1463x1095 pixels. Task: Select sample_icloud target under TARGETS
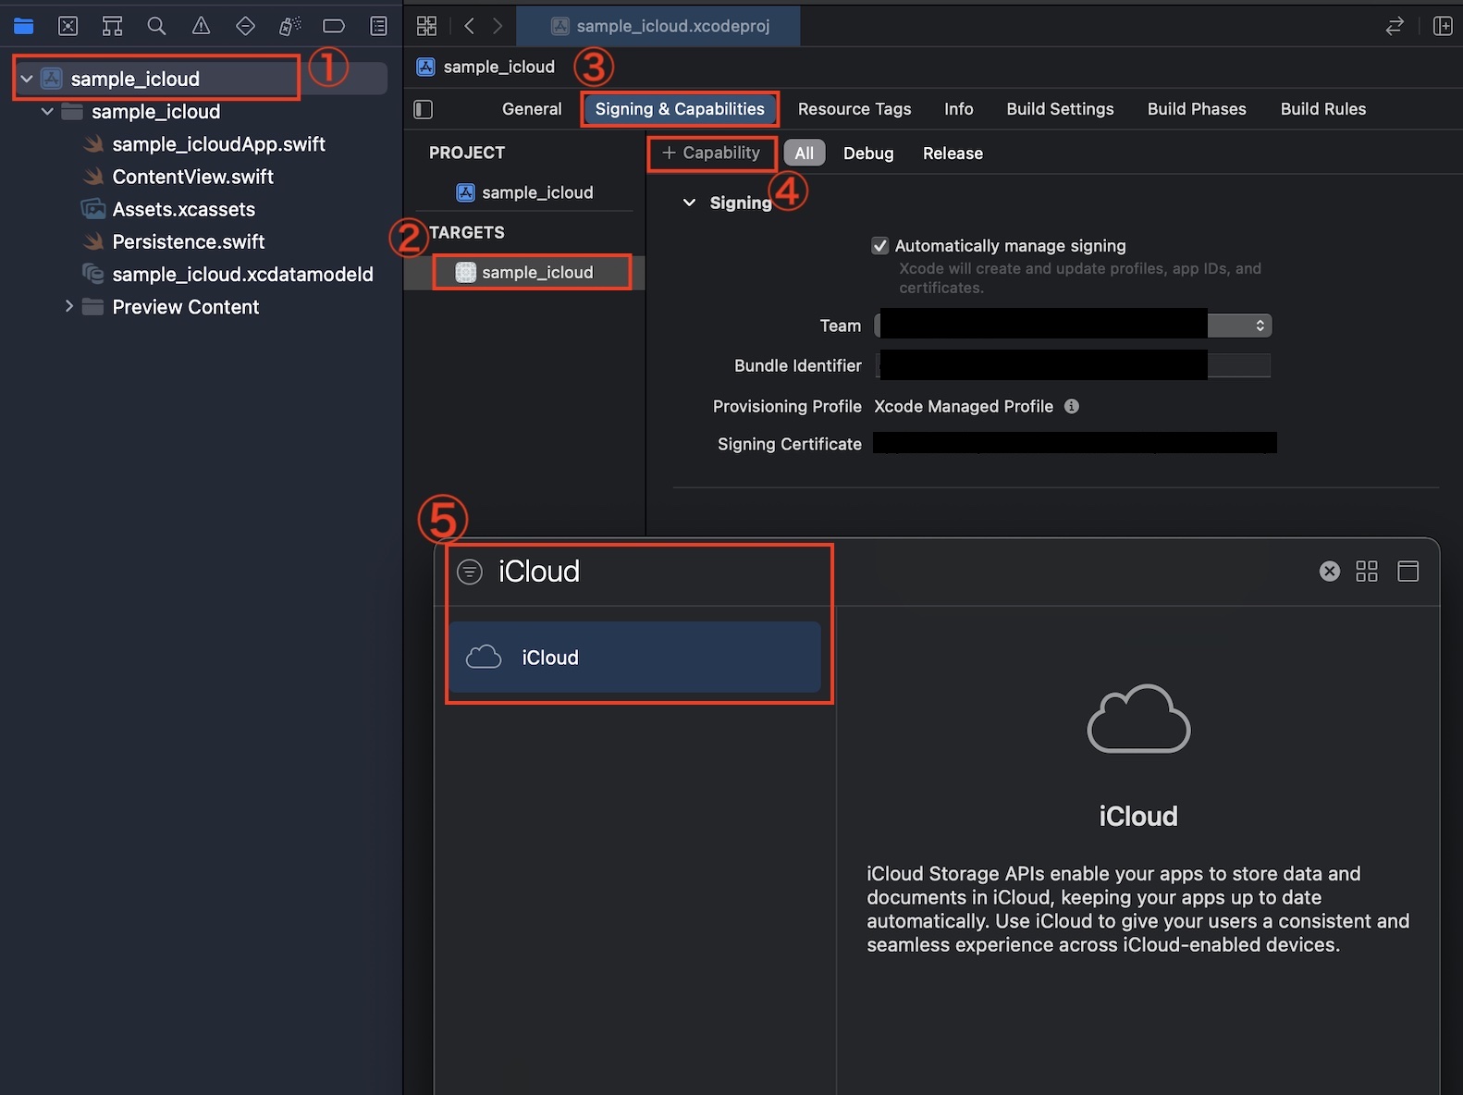[x=524, y=272]
